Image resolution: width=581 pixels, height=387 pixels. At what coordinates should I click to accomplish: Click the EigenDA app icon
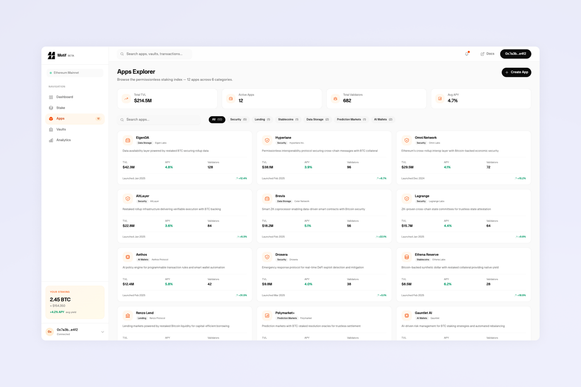[127, 140]
